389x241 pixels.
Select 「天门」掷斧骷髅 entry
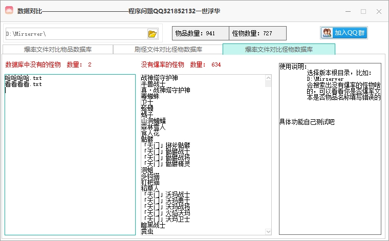click(166, 145)
